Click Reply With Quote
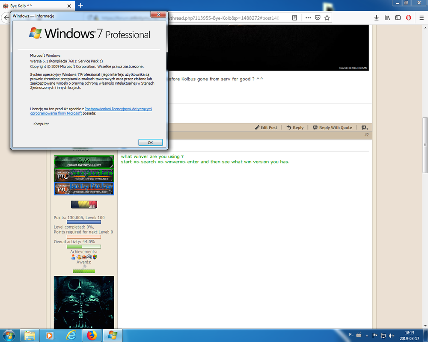This screenshot has width=428, height=342. click(333, 127)
